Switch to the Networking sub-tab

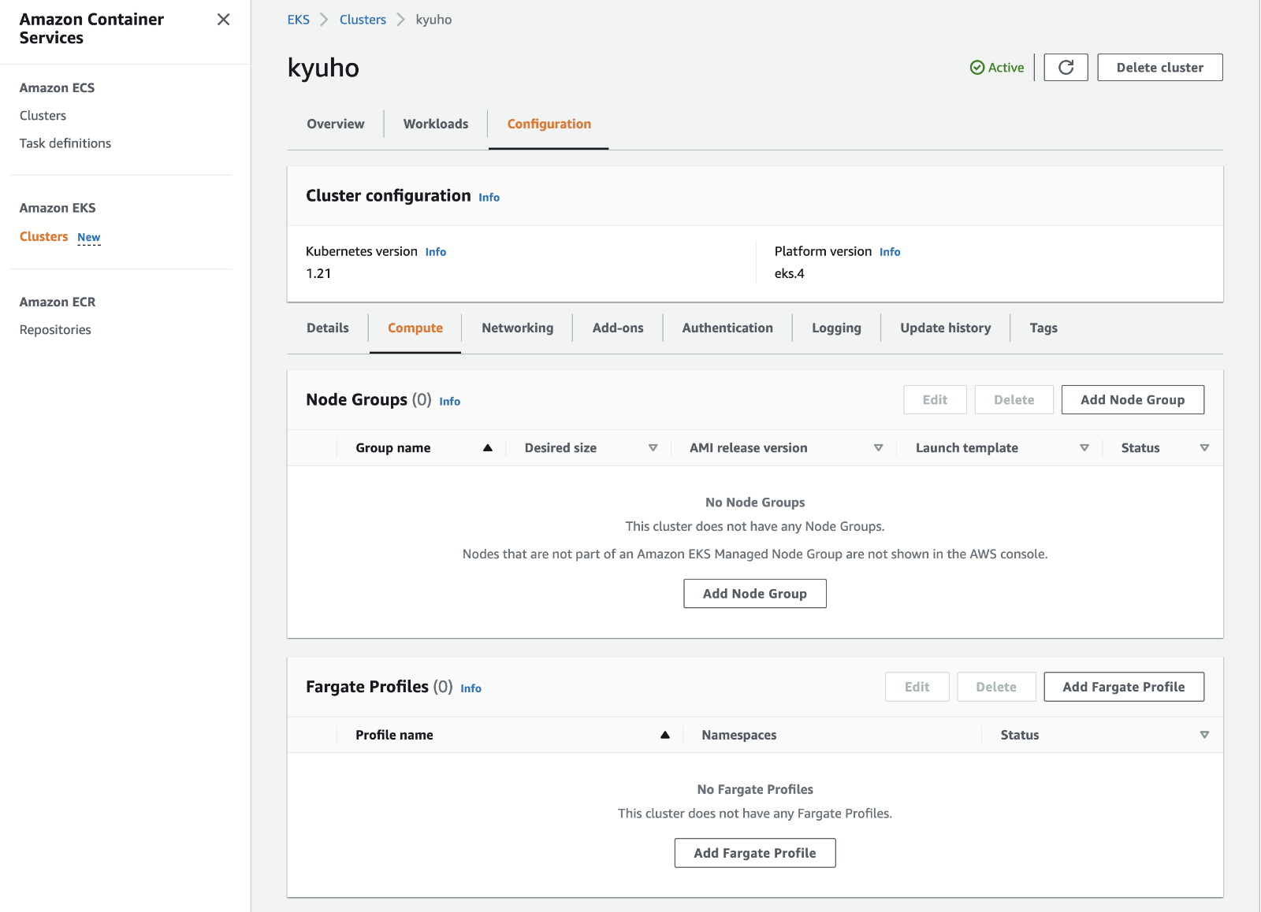coord(518,328)
